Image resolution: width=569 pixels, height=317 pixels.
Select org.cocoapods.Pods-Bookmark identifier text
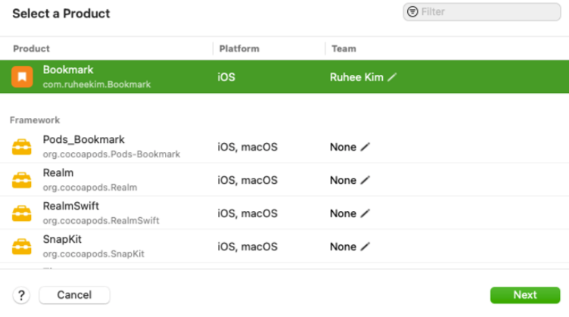coord(111,154)
